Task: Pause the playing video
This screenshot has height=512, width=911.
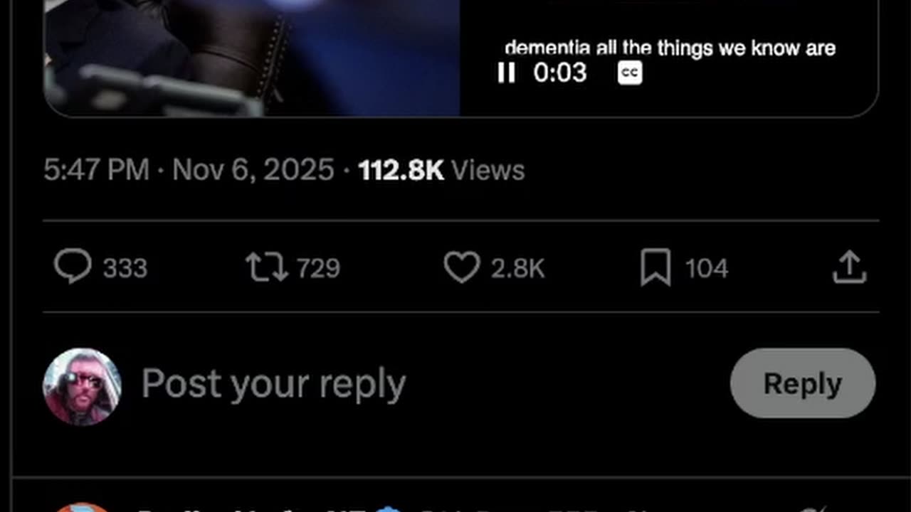Action: tap(506, 73)
